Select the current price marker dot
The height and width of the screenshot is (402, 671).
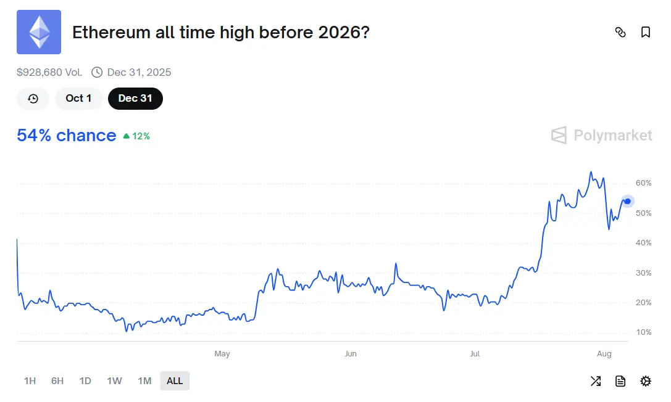tap(627, 201)
